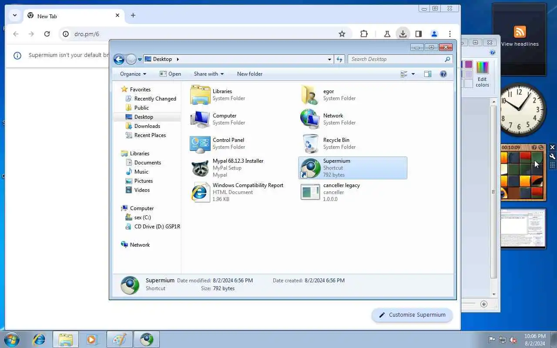Click Explorer's refresh address button
The height and width of the screenshot is (348, 557).
(339, 59)
